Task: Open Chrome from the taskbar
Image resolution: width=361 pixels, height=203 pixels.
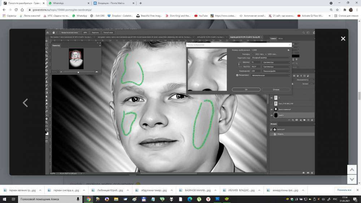Action: click(89, 199)
